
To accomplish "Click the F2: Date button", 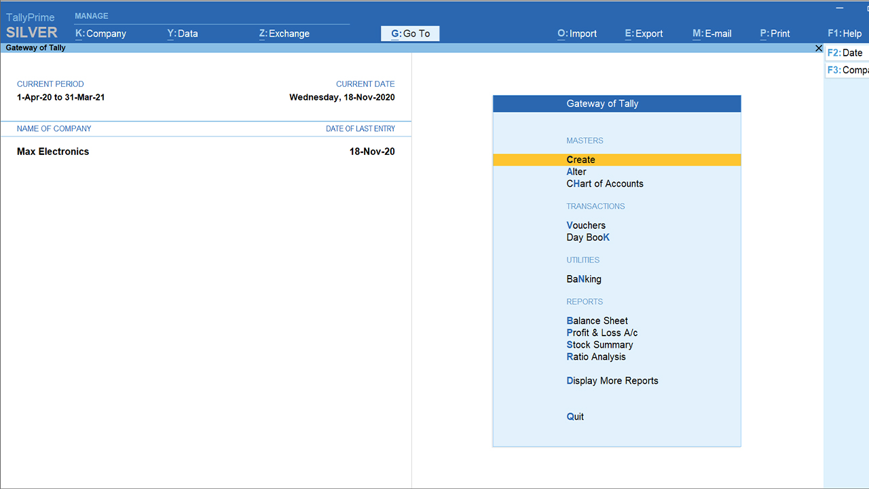I will [x=847, y=53].
